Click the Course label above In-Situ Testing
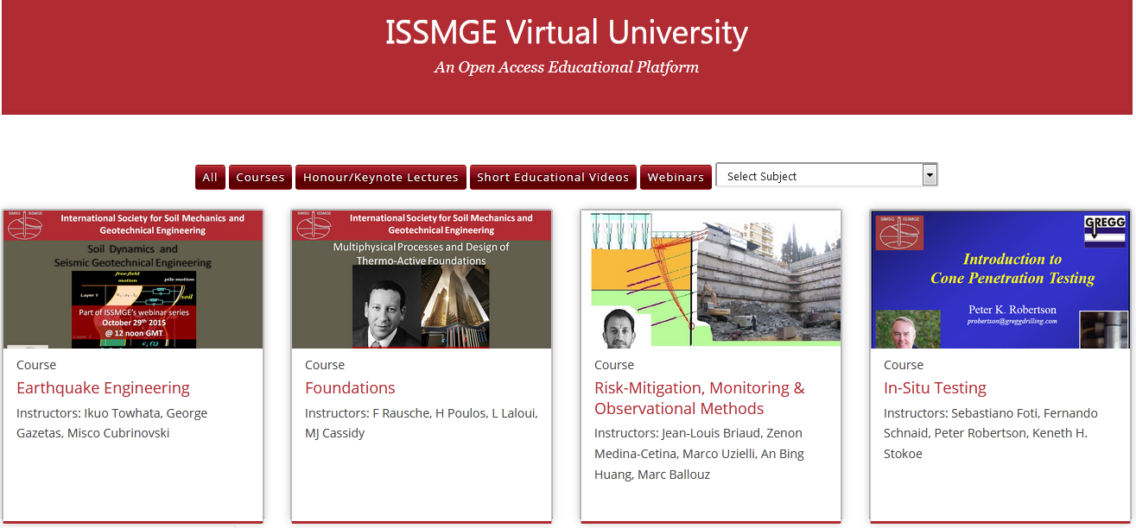 (904, 365)
